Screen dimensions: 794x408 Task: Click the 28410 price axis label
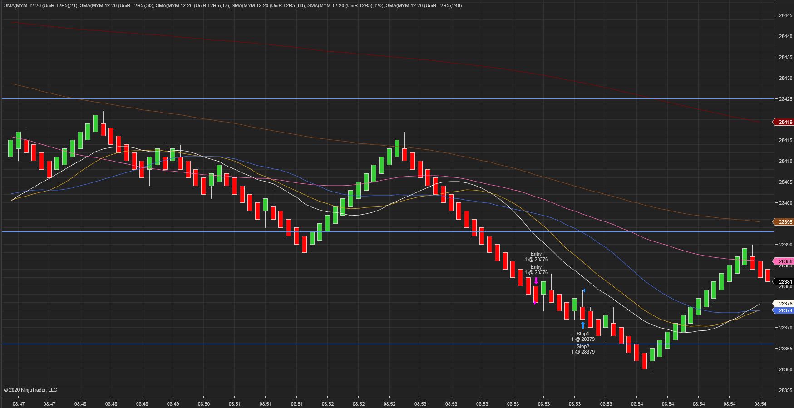coord(785,161)
